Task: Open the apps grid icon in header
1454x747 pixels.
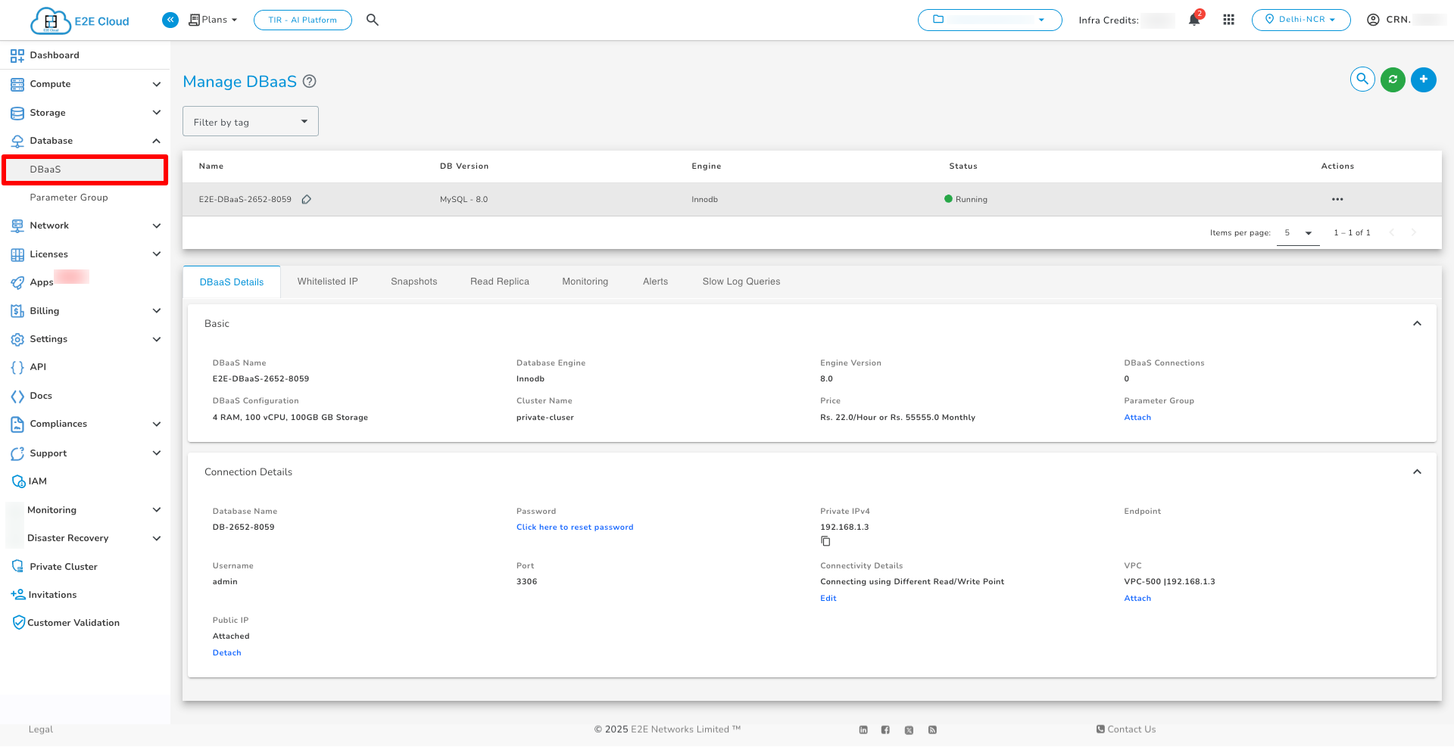Action: coord(1228,20)
